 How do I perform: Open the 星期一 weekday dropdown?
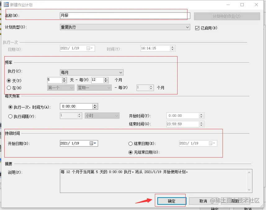(94, 88)
